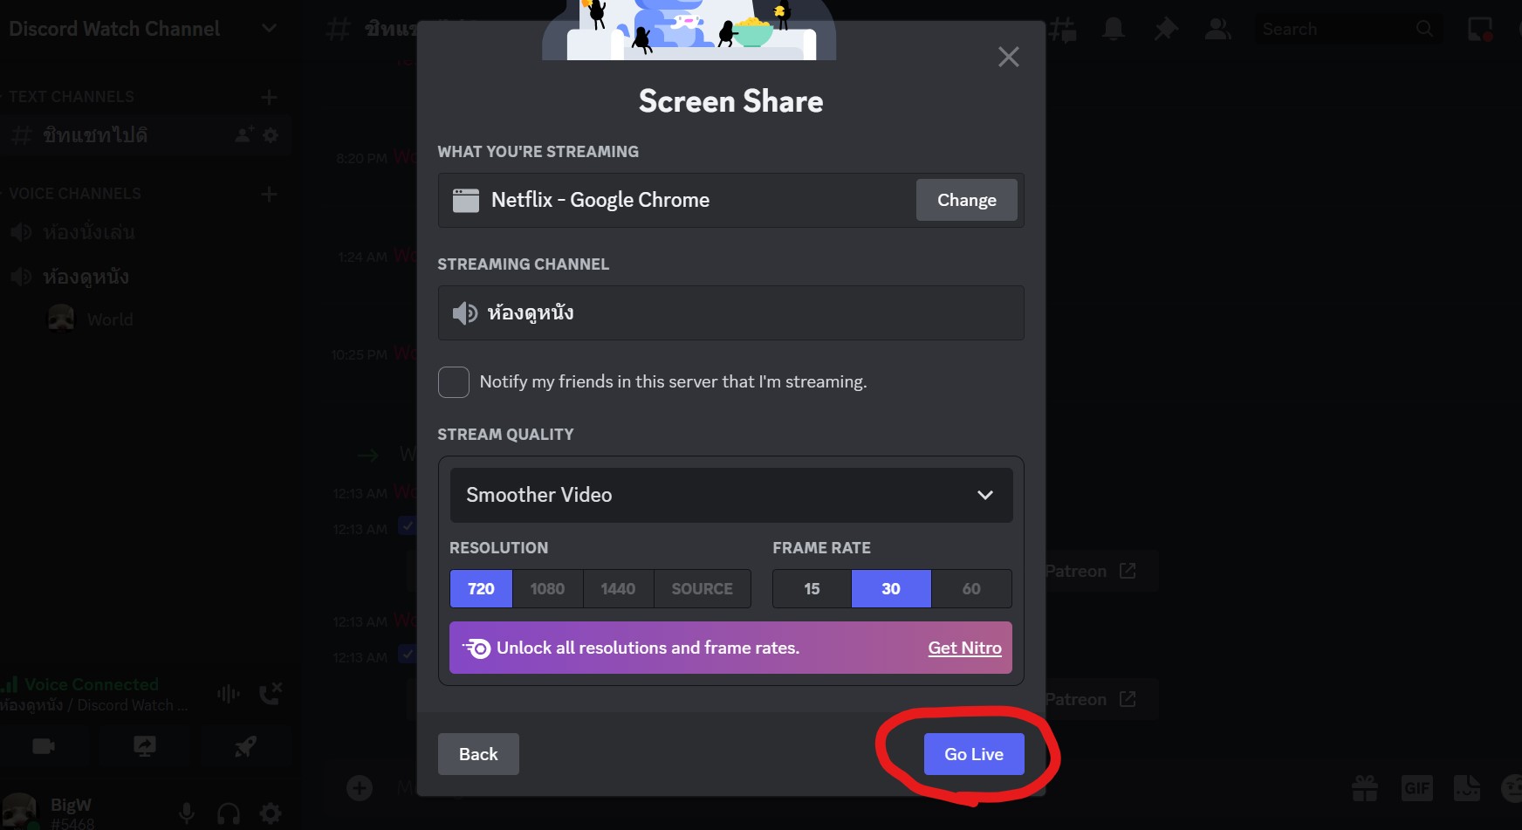Click Change streaming source button
1522x830 pixels.
coord(966,200)
